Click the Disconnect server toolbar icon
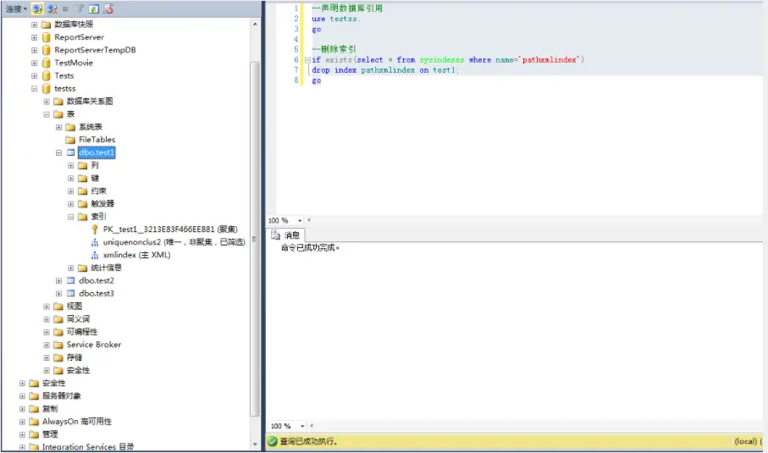Screen dimensions: 768x453 (52, 8)
